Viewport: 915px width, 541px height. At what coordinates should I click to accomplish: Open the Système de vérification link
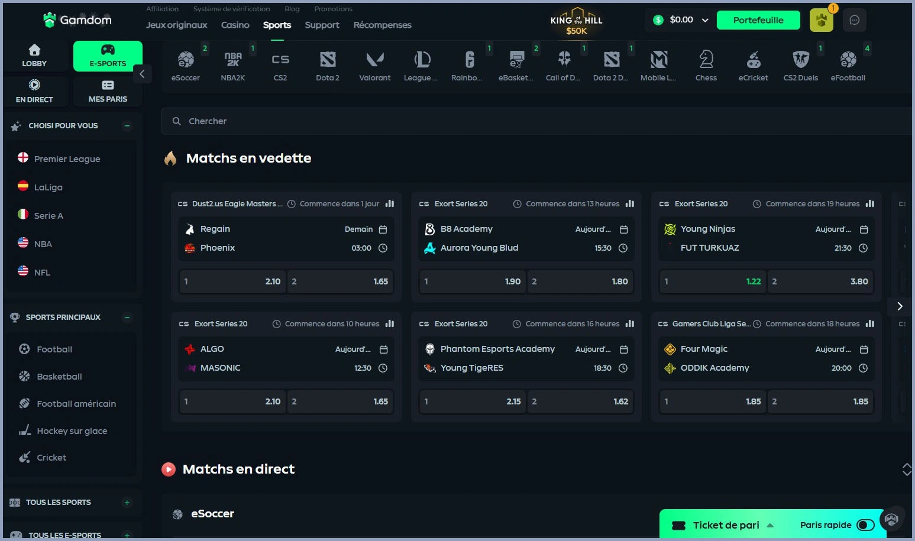pyautogui.click(x=231, y=9)
